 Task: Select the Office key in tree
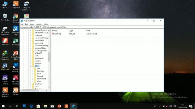click(37, 66)
